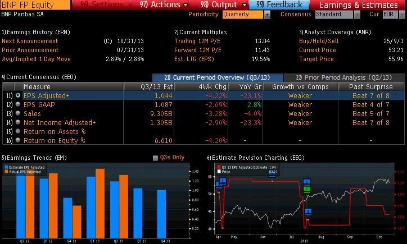Click the blue marker near July estimate low

(308, 212)
